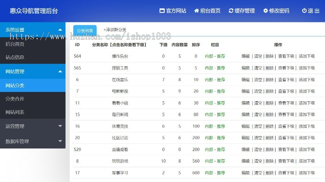
Task: Click the 排序 column header
Action: (x=196, y=45)
